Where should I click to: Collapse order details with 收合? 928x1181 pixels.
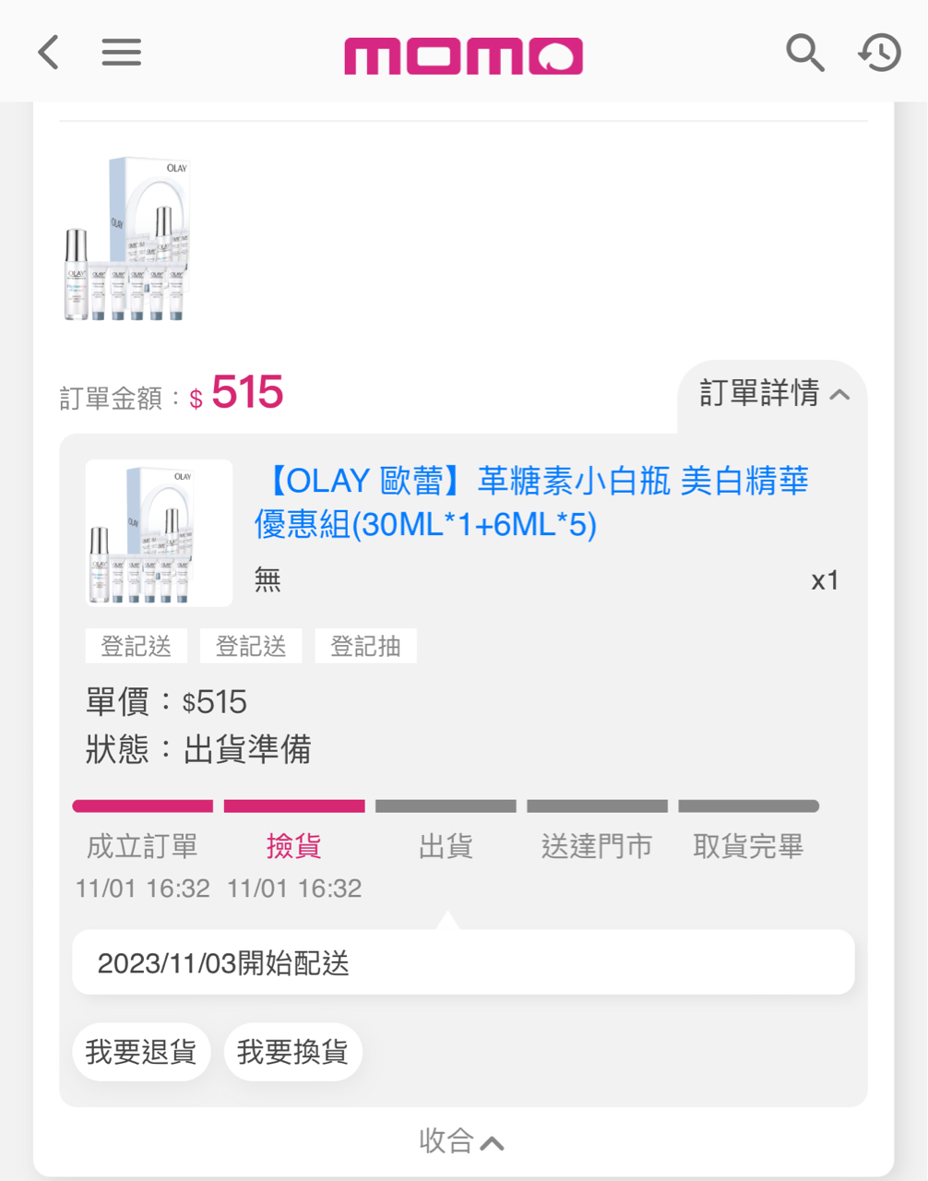(x=462, y=1141)
